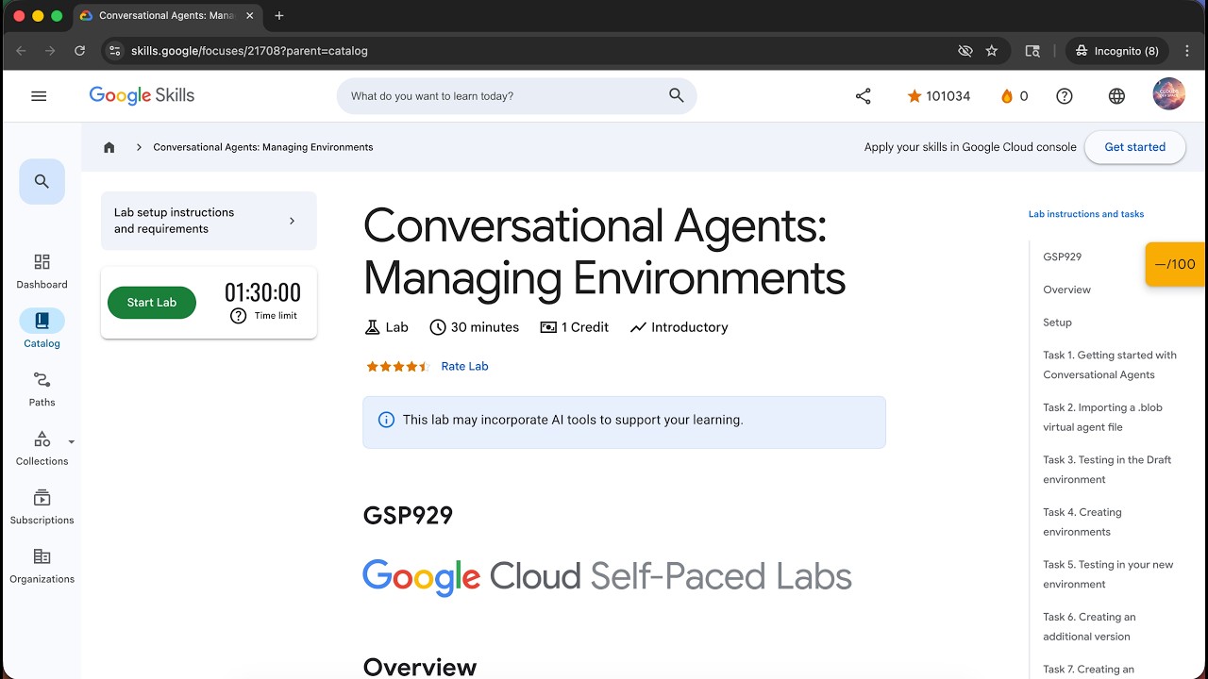
Task: Reload the page in browser toolbar
Action: [x=80, y=51]
